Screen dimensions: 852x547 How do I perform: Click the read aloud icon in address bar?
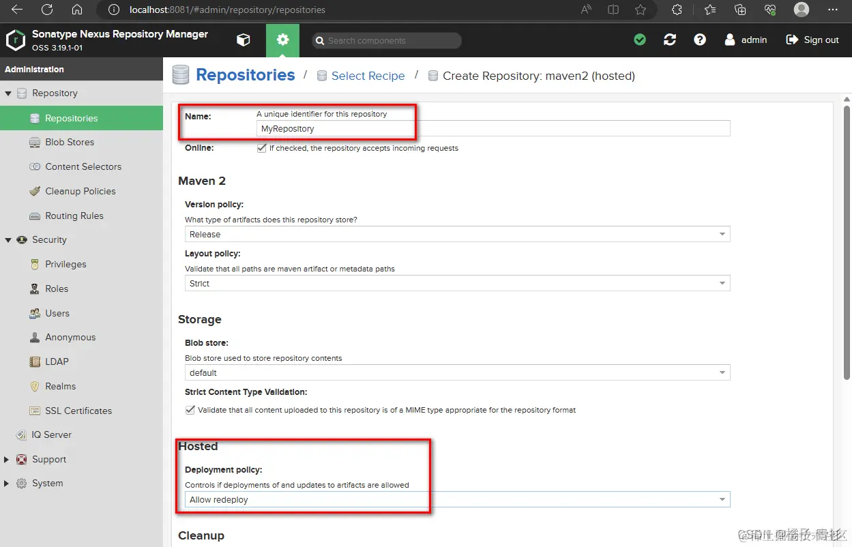(x=586, y=10)
